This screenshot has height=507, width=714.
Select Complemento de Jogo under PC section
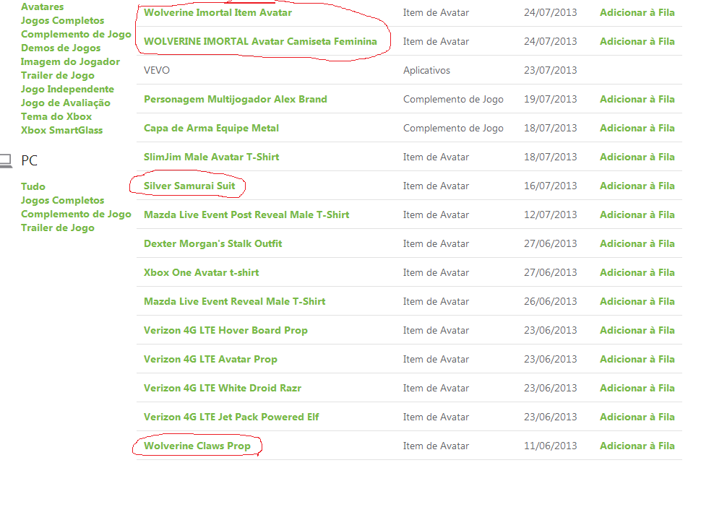tap(76, 214)
